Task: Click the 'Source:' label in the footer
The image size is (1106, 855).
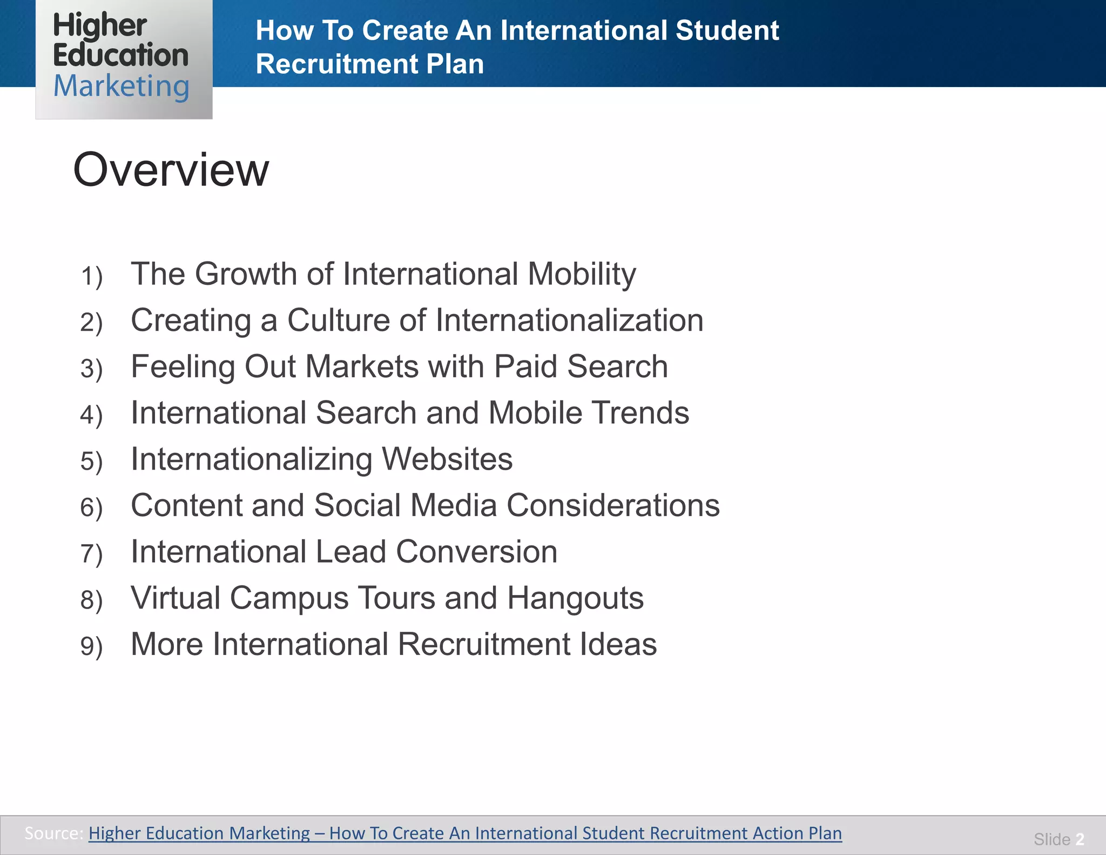Action: pyautogui.click(x=53, y=833)
